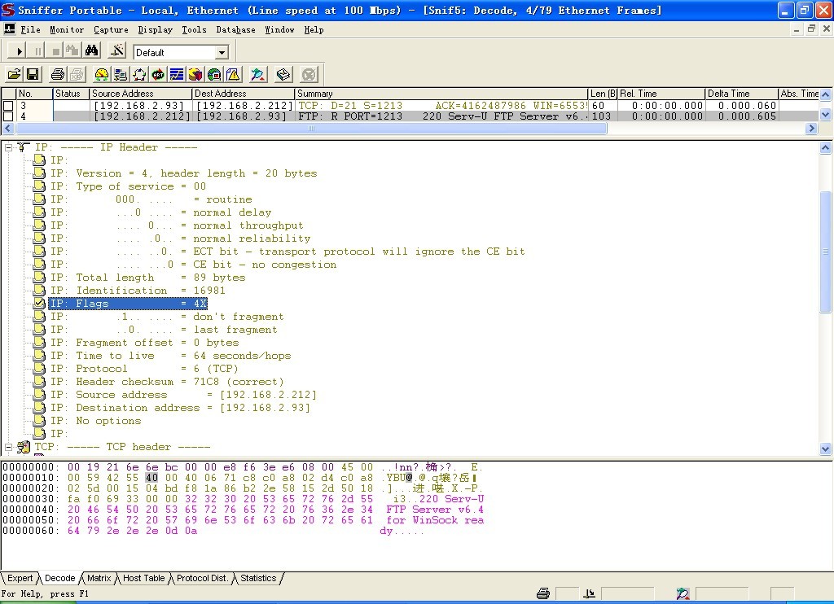Open the File menu

[x=30, y=29]
